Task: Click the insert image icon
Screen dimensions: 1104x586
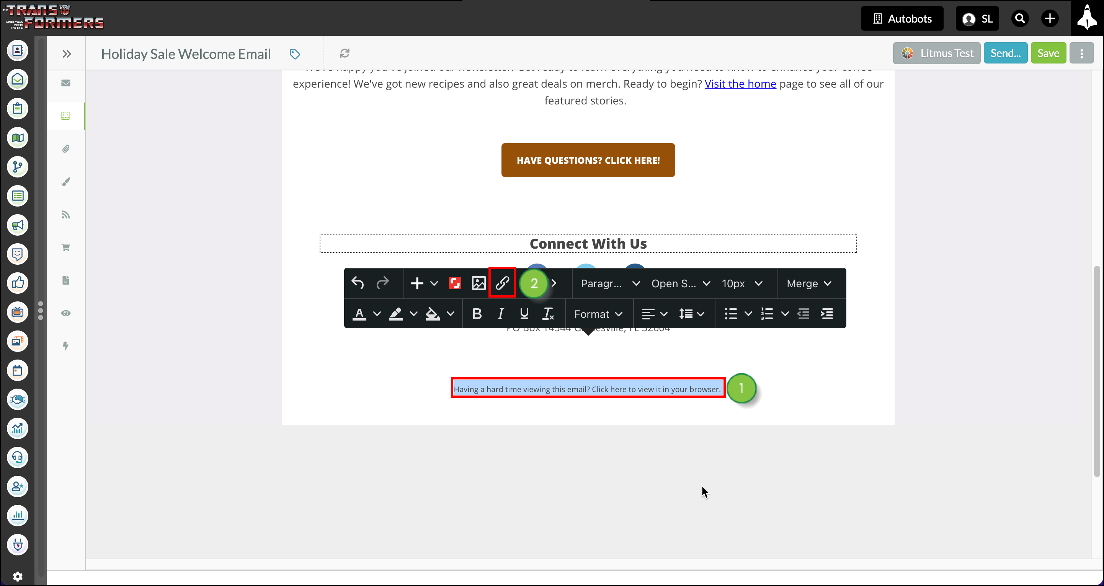Action: pyautogui.click(x=478, y=283)
